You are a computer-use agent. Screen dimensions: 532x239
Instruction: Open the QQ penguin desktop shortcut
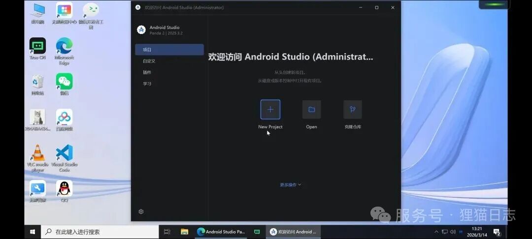(x=64, y=191)
